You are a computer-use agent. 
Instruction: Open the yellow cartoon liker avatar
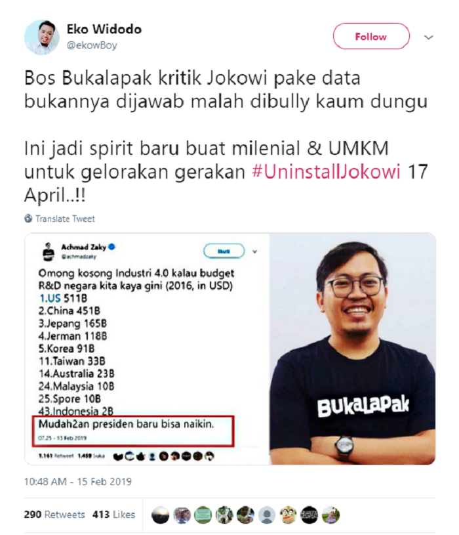289,515
